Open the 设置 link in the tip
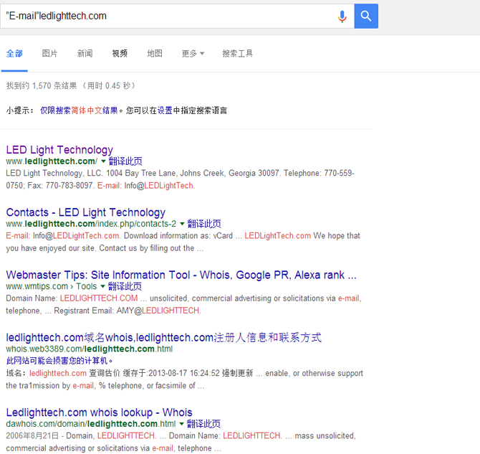Image resolution: width=480 pixels, height=454 pixels. pyautogui.click(x=165, y=110)
